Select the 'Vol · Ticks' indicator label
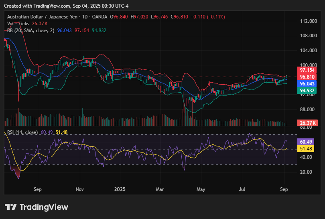325x219 pixels. 18,24
